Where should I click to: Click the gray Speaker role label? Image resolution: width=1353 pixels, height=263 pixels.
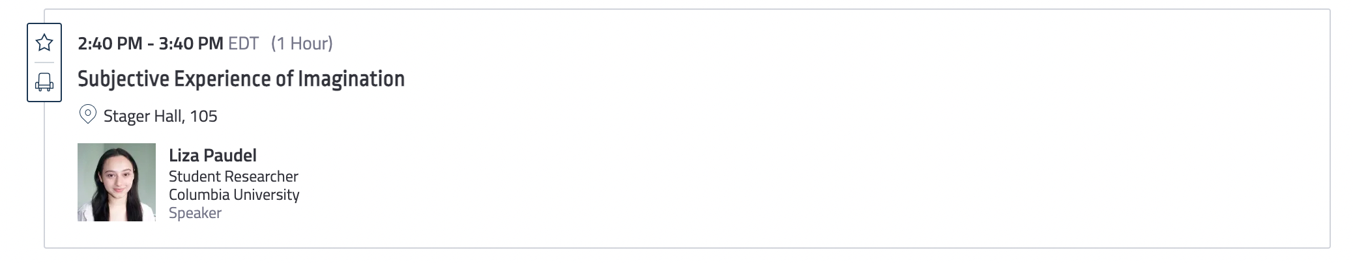195,213
